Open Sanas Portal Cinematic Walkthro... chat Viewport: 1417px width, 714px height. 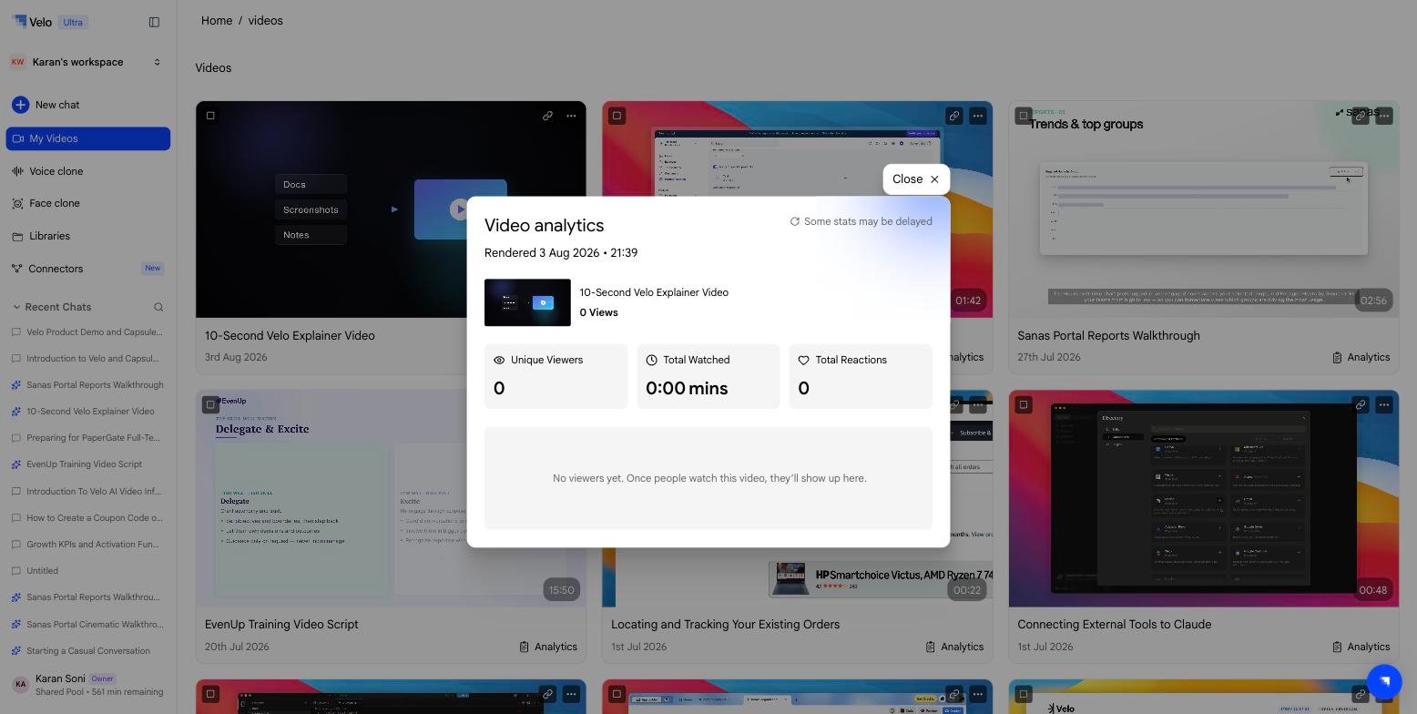click(87, 625)
